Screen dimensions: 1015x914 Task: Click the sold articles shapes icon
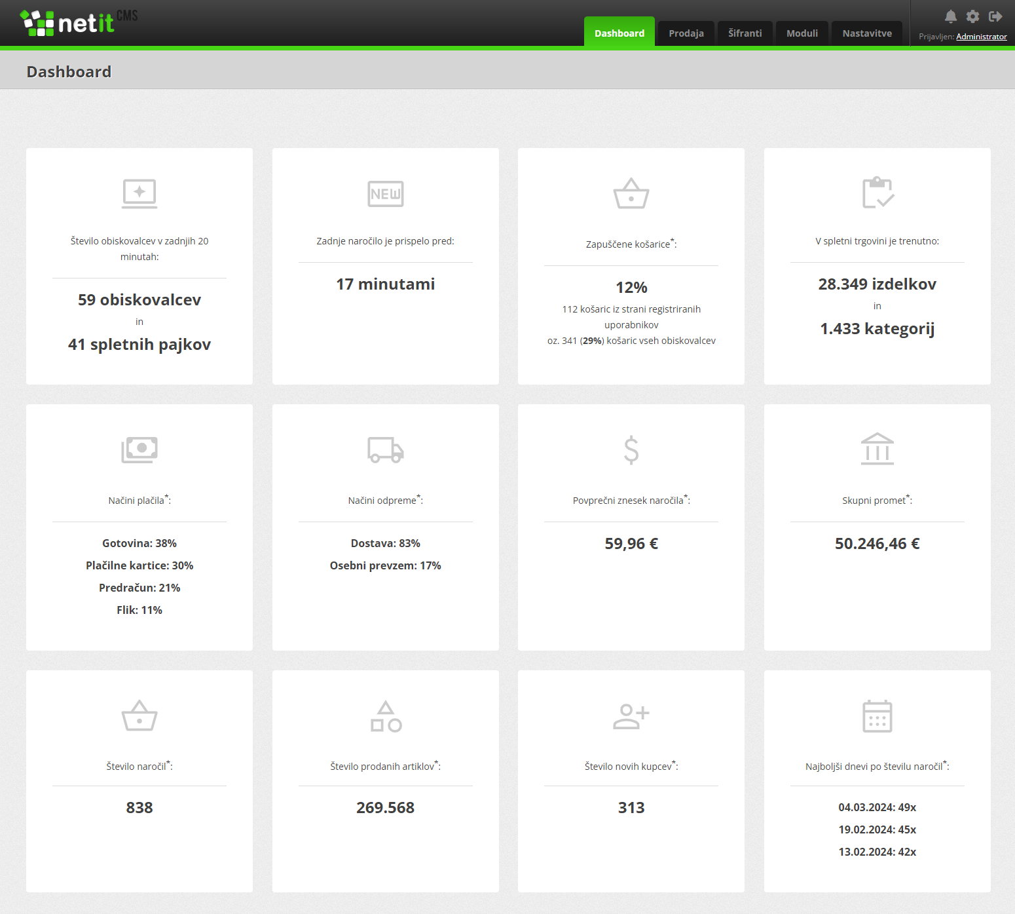386,716
